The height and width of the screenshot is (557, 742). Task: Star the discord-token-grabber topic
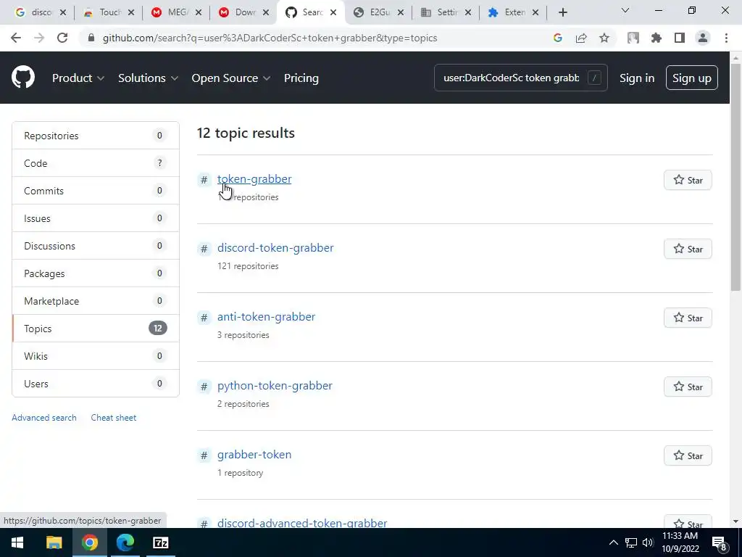point(688,249)
